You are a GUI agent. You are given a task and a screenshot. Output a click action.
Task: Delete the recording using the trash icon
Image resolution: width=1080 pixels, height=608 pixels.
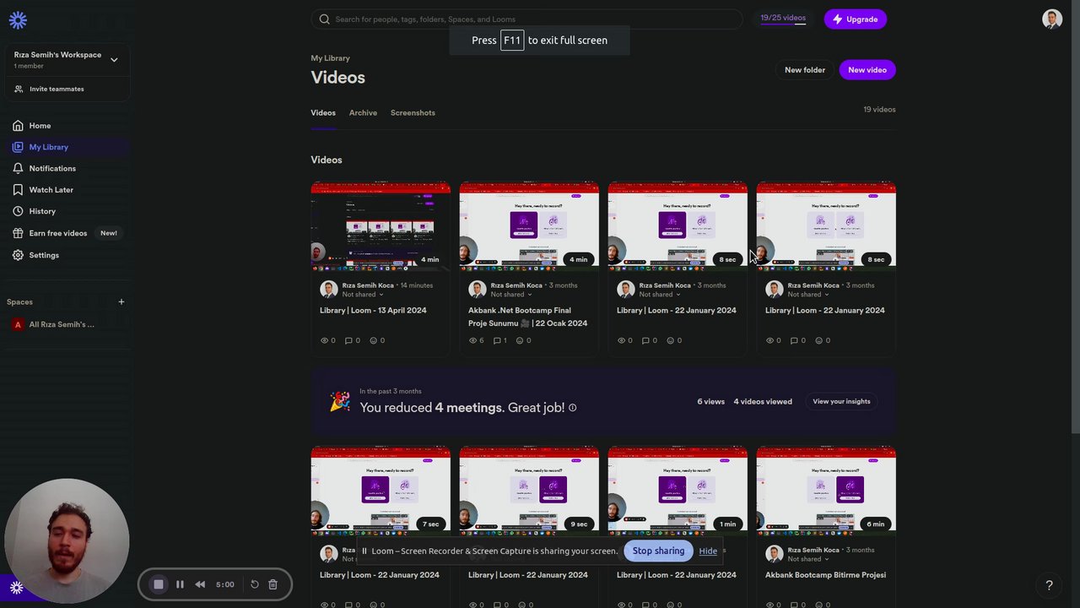[x=273, y=584]
